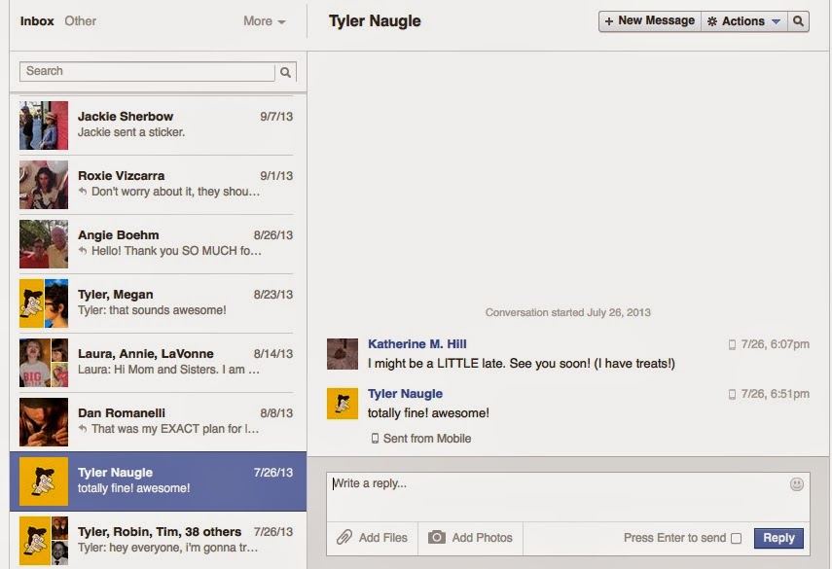Select highlighted Tyler Naugle conversation row
832x569 pixels.
[x=158, y=481]
